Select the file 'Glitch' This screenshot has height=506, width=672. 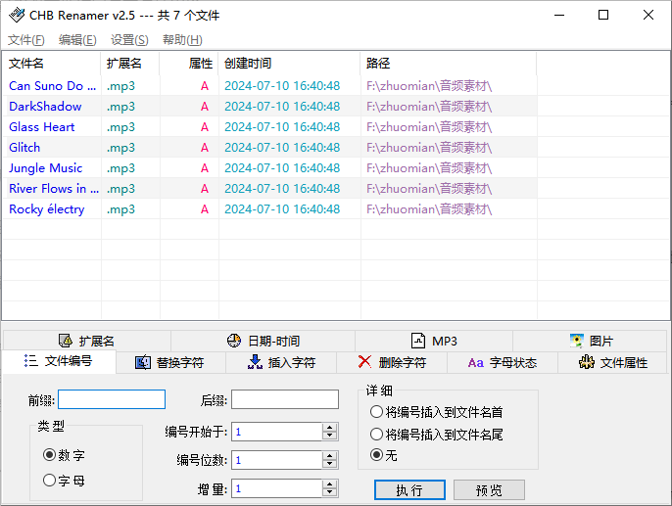(x=24, y=147)
